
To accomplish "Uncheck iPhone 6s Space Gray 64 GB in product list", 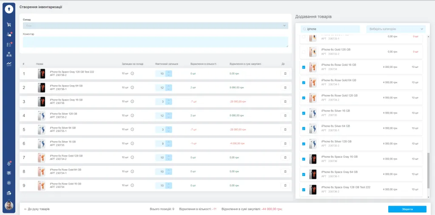I will pos(303,174).
